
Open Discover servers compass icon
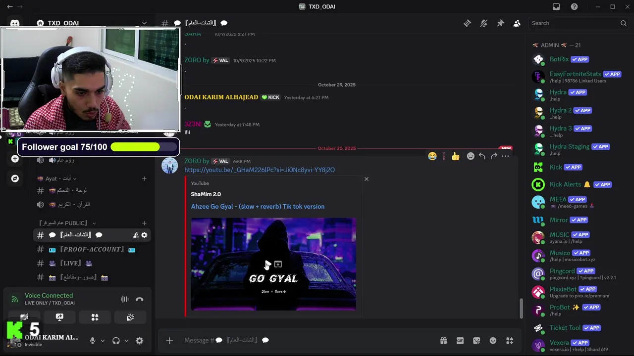pyautogui.click(x=15, y=178)
